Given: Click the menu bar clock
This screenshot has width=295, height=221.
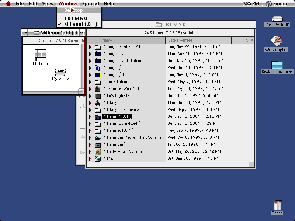Looking at the screenshot, I should click(x=251, y=3).
